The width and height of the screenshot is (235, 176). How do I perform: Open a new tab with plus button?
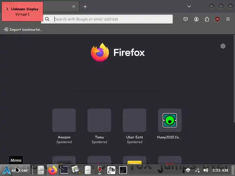click(x=85, y=6)
